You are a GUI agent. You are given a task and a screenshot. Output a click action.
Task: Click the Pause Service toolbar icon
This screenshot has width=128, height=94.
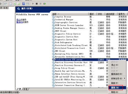click(x=40, y=4)
